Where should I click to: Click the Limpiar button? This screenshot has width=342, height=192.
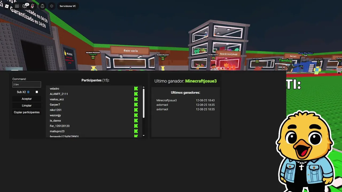pos(27,106)
